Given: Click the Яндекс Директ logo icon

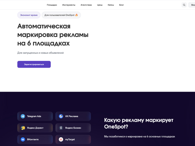Looking at the screenshot, I should click(23, 128).
